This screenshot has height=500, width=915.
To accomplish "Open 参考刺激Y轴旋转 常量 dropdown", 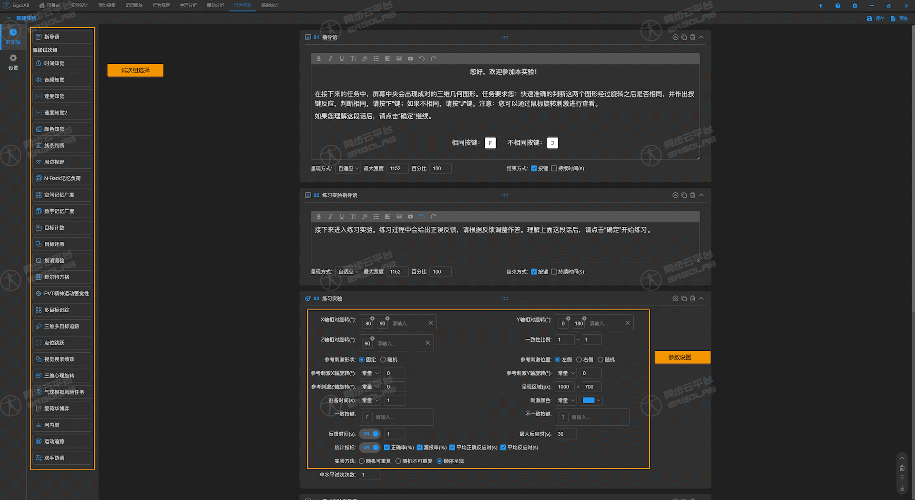I will coord(566,373).
